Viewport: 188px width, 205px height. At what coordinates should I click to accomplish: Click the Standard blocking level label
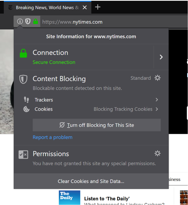141,78
